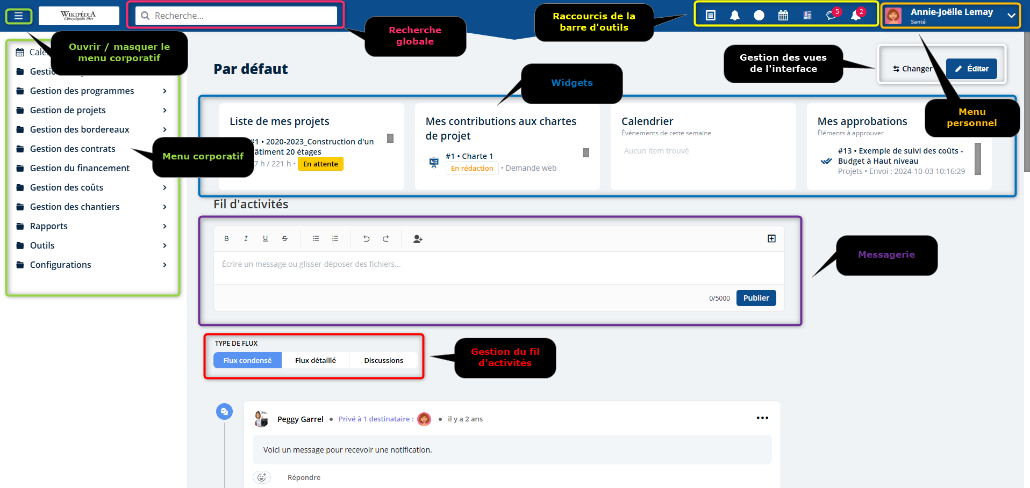Open notifications bell with badge 2

[x=856, y=15]
